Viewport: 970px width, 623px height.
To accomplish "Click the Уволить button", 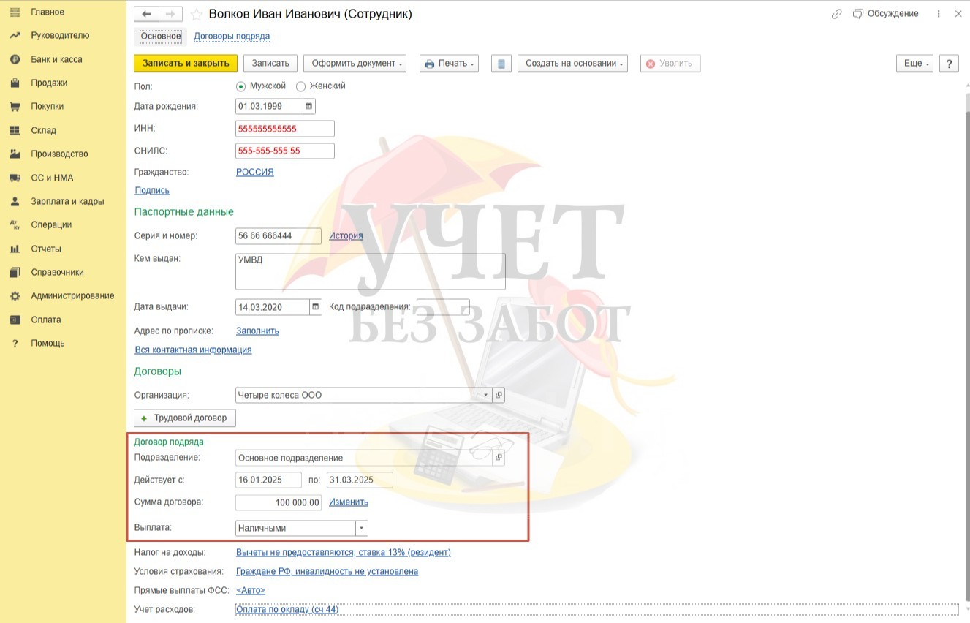I will click(670, 64).
